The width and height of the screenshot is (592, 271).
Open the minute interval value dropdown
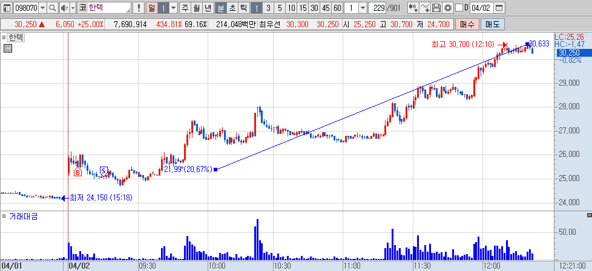[363, 7]
